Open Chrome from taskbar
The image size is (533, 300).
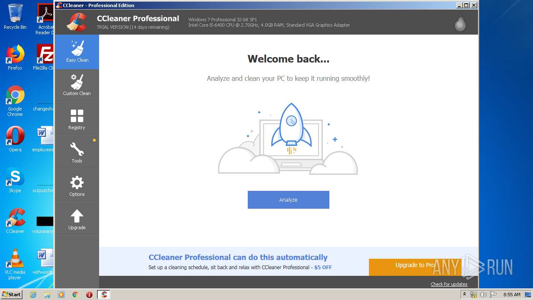point(75,295)
